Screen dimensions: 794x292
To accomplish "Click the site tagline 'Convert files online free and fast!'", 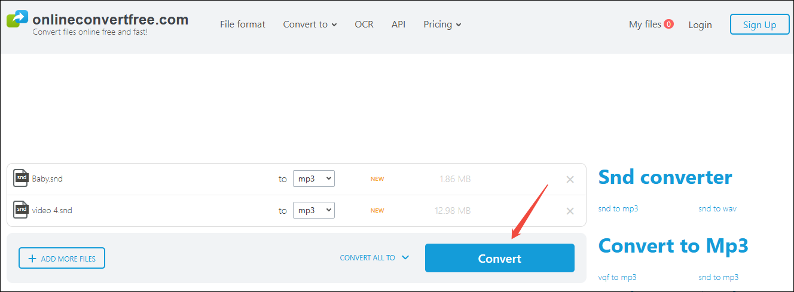I will tap(90, 32).
